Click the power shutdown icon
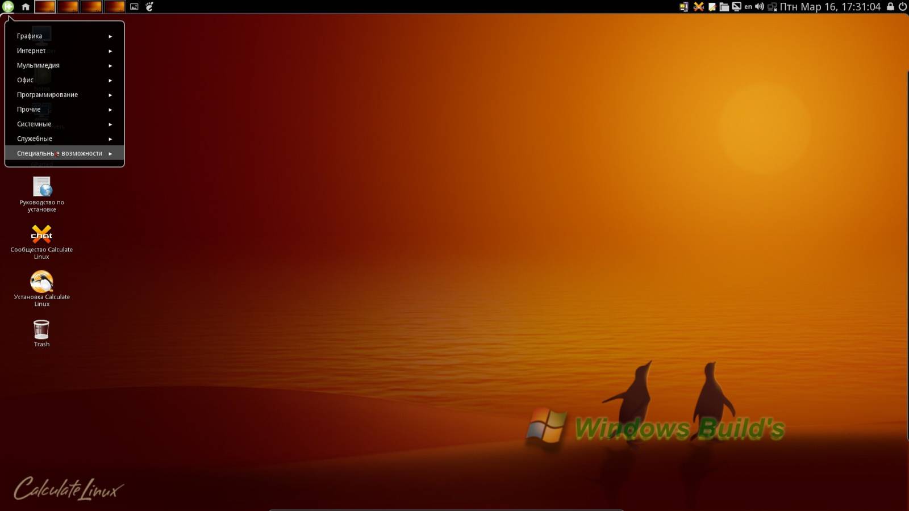The image size is (909, 511). click(x=902, y=7)
